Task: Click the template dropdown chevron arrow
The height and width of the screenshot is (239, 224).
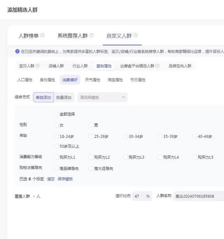Action: tap(123, 97)
